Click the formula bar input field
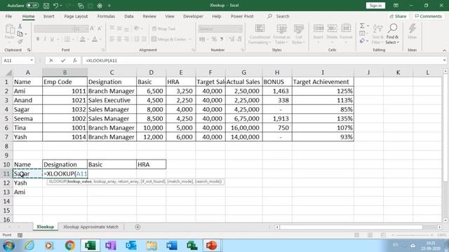449x252 pixels. click(x=262, y=61)
